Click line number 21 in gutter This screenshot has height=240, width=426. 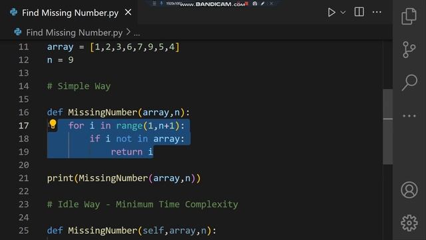tap(24, 178)
